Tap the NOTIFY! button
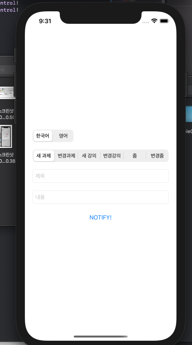 pyautogui.click(x=101, y=217)
